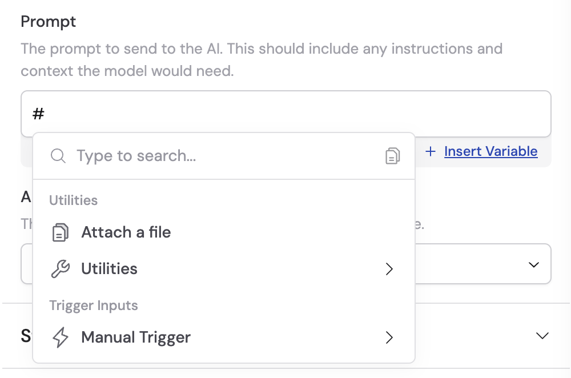Screen dimensions: 571x378
Task: Click the document icon beside Attach a file
Action: coord(60,232)
